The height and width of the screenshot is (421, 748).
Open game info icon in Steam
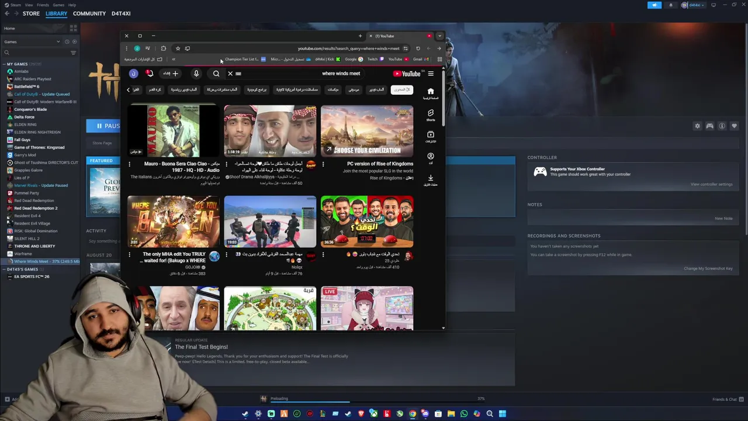pos(722,126)
